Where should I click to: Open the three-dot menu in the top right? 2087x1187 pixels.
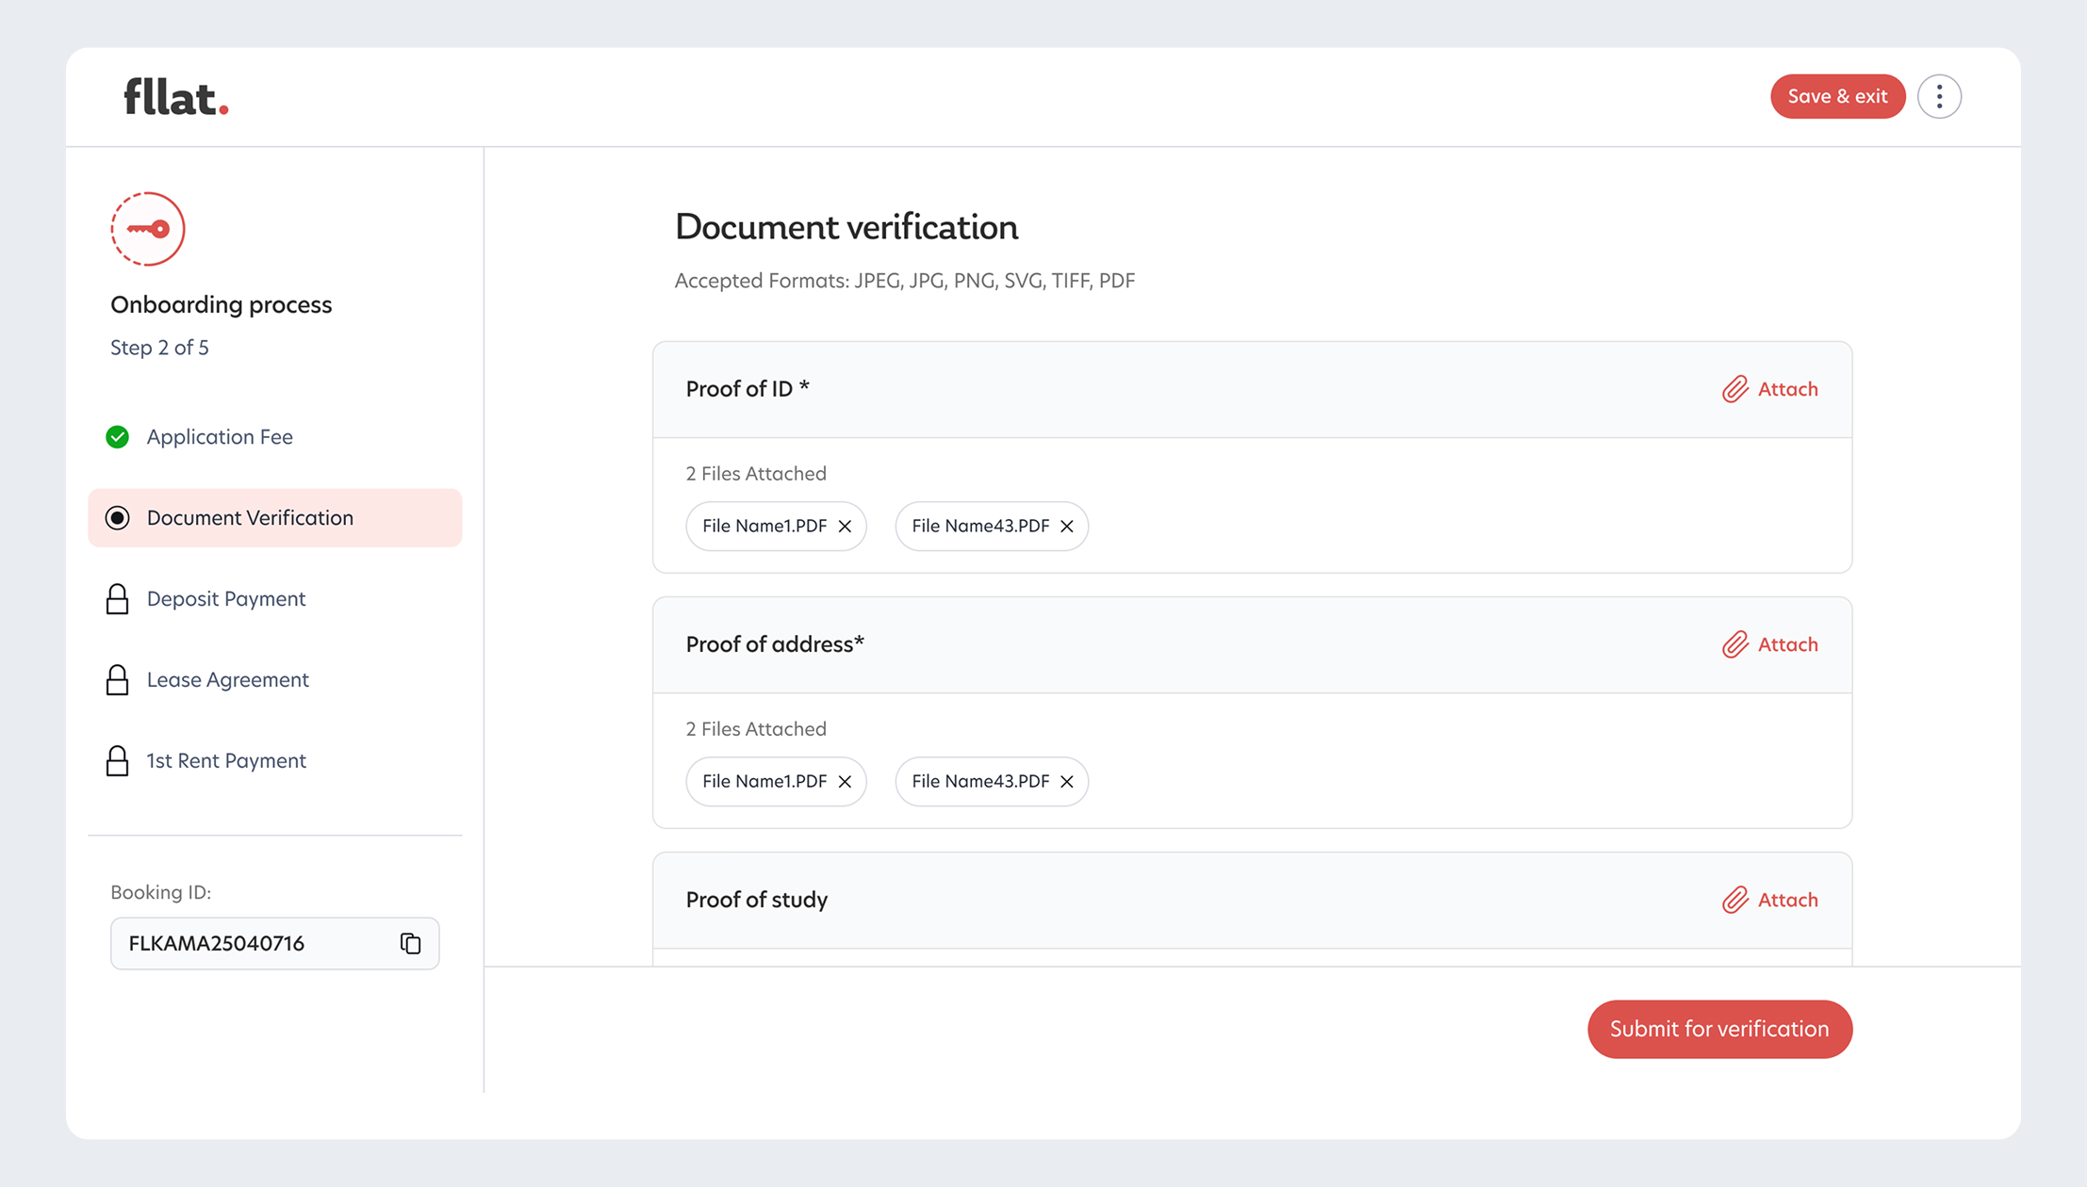pyautogui.click(x=1939, y=95)
